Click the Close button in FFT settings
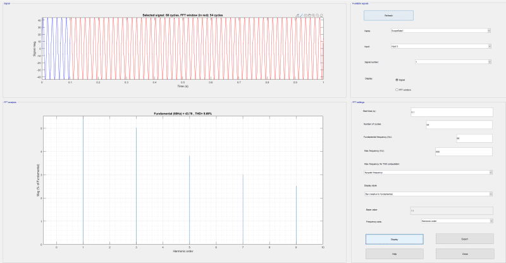 (465, 254)
